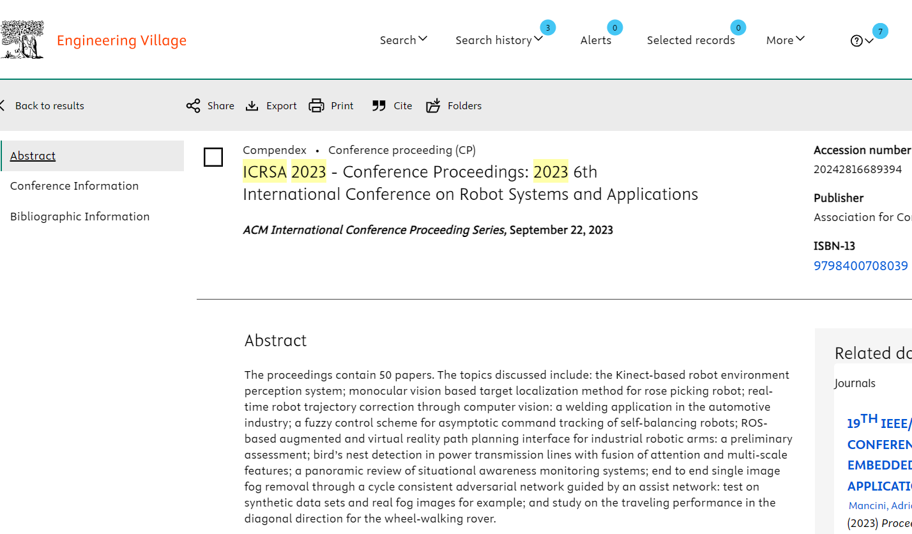Click the back arrow chevron icon
The height and width of the screenshot is (534, 912).
pos(3,105)
